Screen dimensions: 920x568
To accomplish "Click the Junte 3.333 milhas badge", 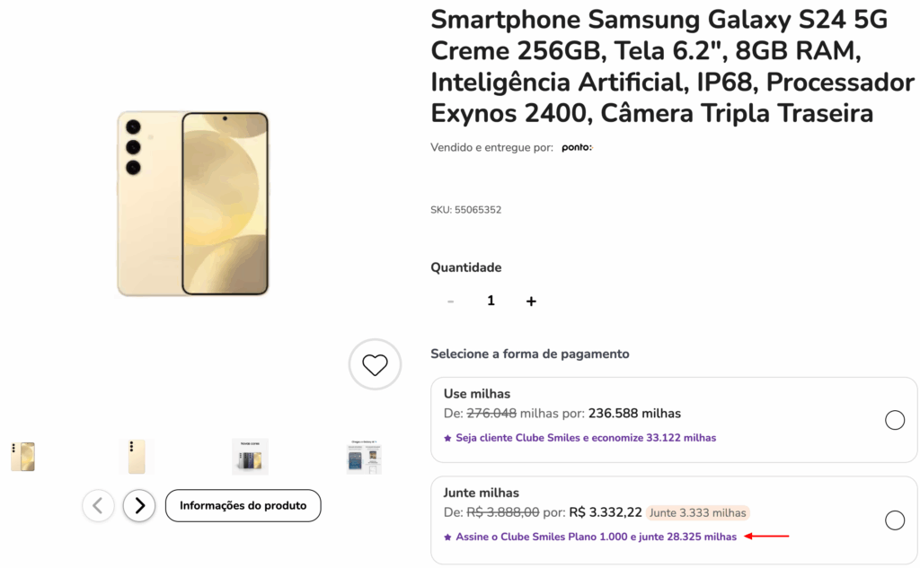I will point(698,512).
